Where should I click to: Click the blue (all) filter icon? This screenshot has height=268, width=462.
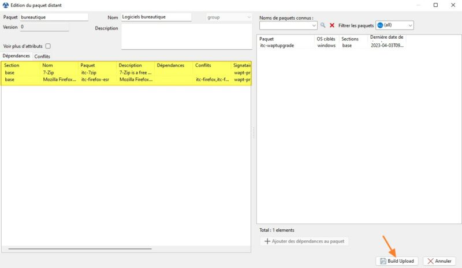(380, 25)
